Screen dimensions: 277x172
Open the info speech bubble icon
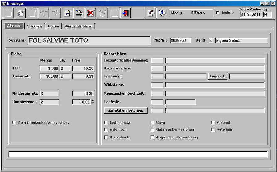[x=162, y=13]
